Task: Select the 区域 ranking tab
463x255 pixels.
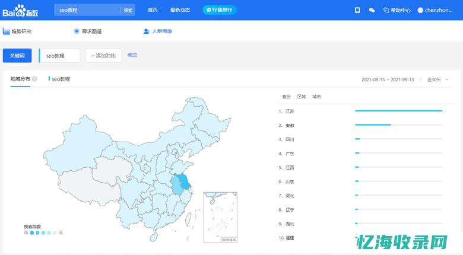Action: 302,97
